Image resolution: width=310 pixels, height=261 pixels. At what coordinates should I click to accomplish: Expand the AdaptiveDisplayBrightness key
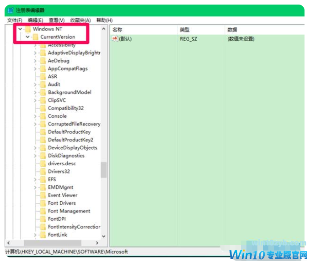pos(35,53)
